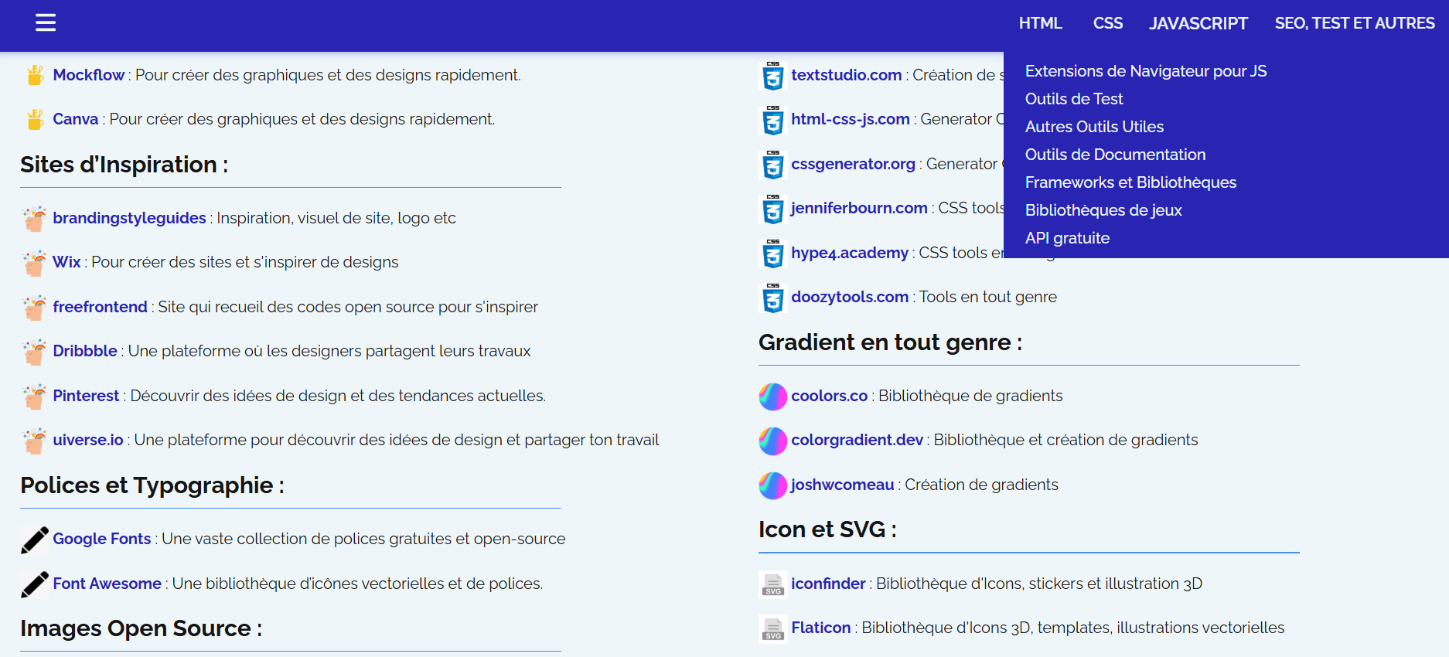
Task: Open the CSS navigation menu
Action: [1107, 23]
